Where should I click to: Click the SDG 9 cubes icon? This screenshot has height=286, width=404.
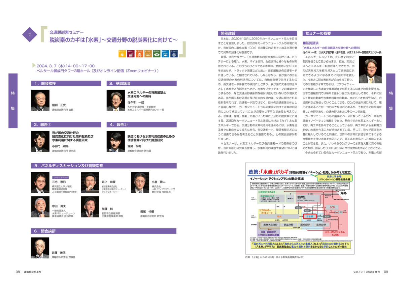pos(139,53)
